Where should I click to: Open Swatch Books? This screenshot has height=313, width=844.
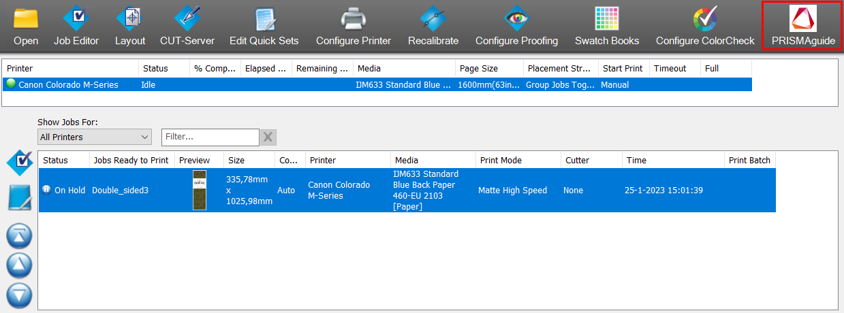coord(607,26)
